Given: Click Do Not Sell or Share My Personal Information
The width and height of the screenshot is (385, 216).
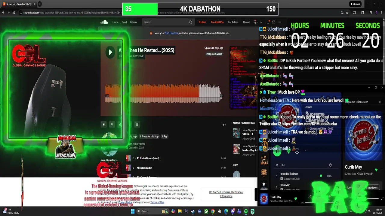Looking at the screenshot, I should coord(226,194).
